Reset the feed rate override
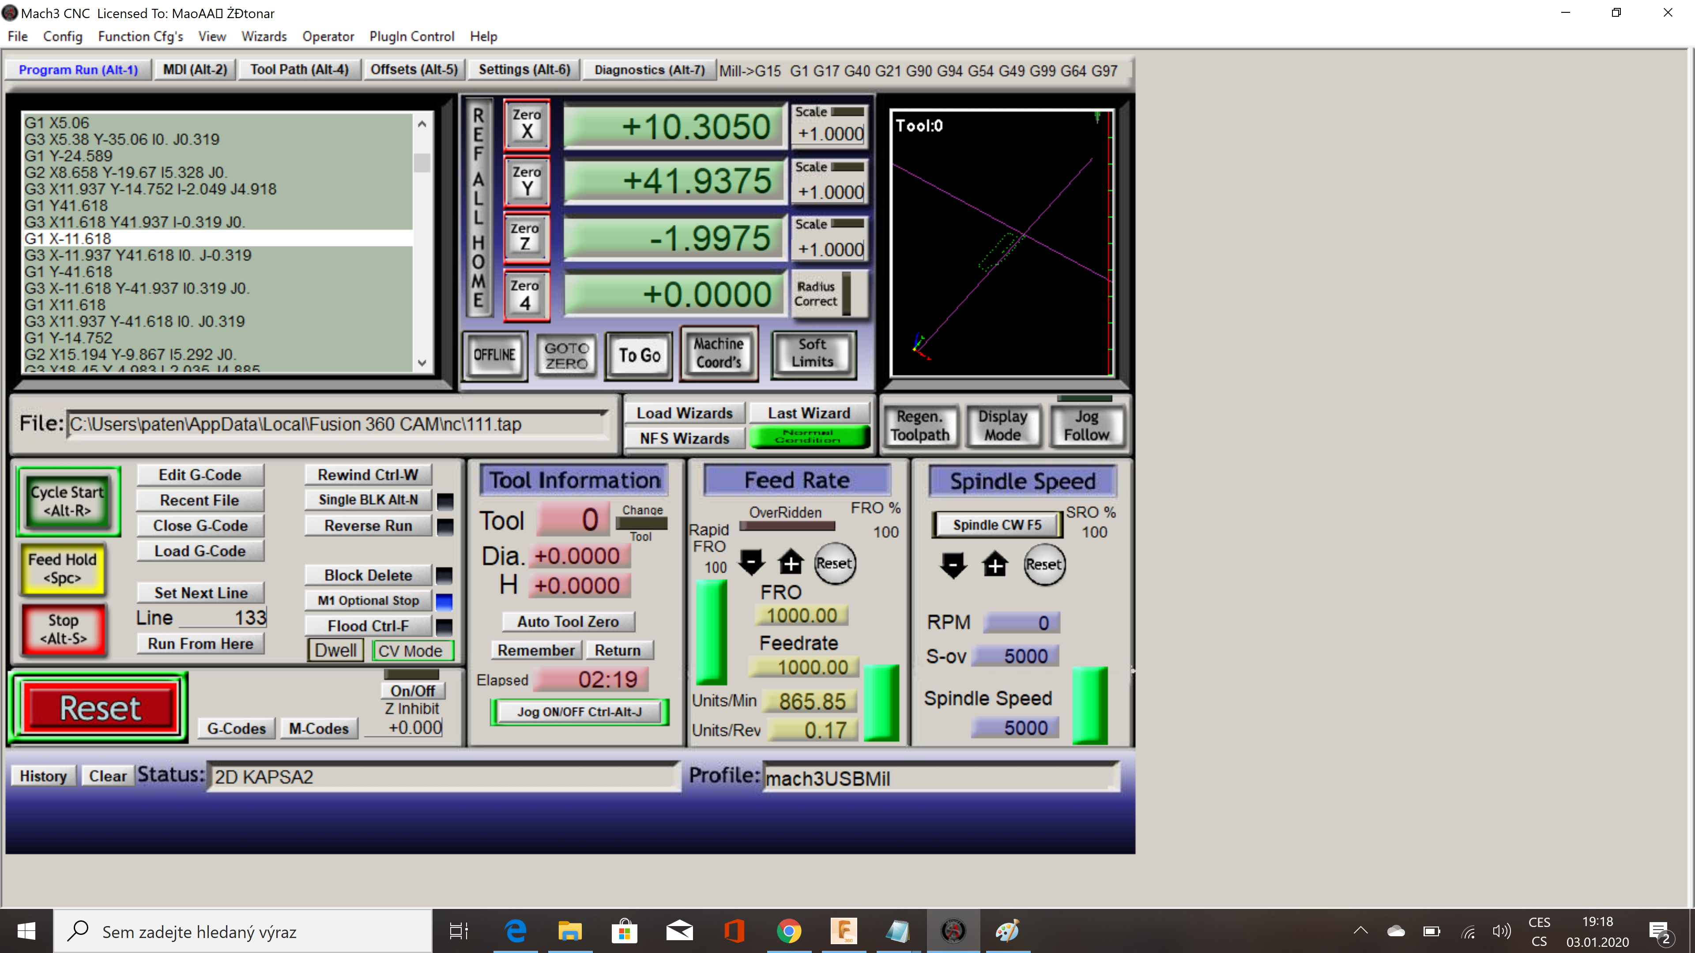 coord(834,564)
